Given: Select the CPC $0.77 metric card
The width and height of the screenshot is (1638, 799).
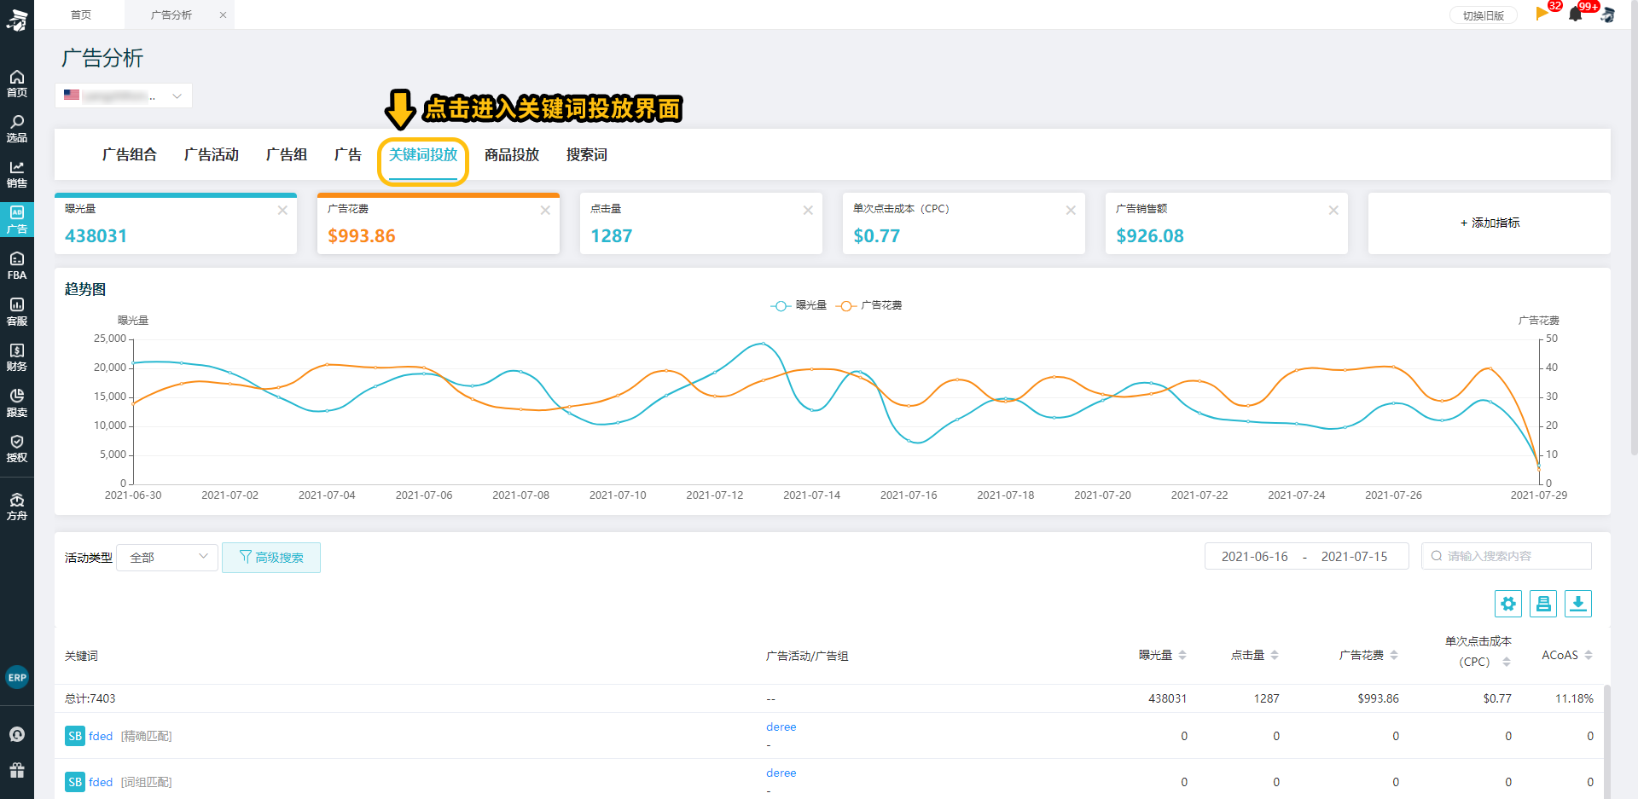Looking at the screenshot, I should pos(964,223).
